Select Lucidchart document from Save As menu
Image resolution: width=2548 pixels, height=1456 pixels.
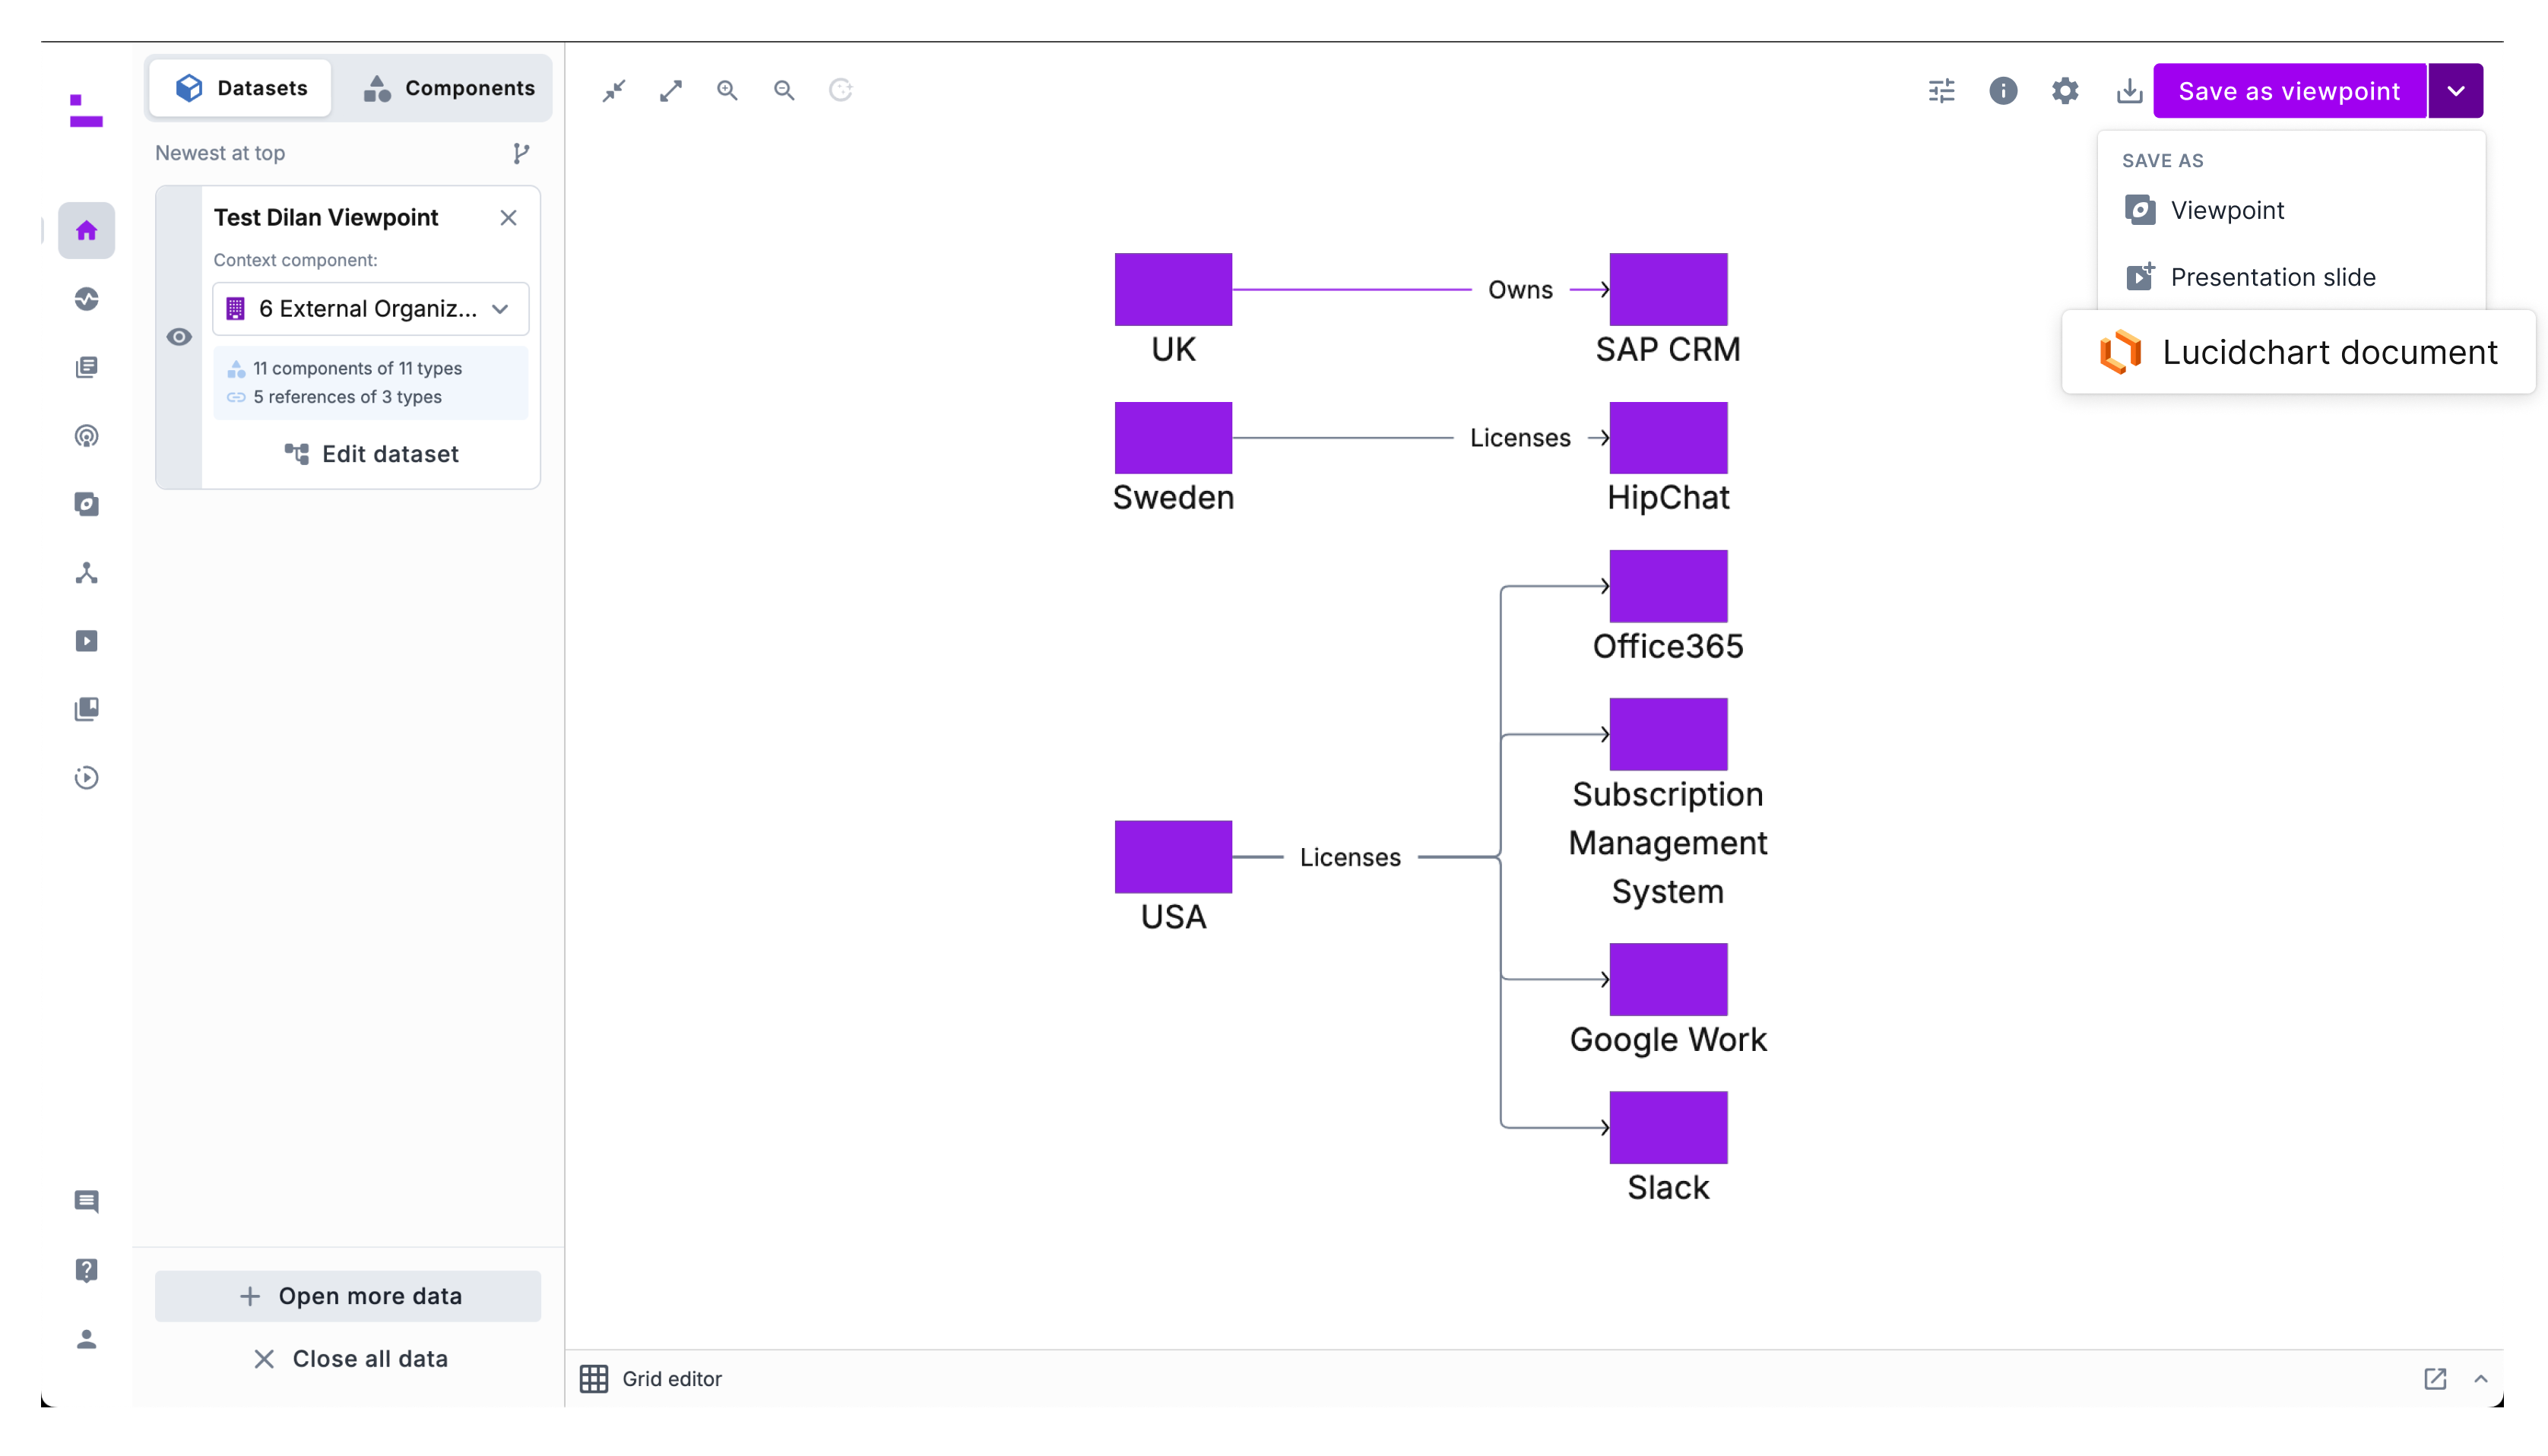(2298, 352)
